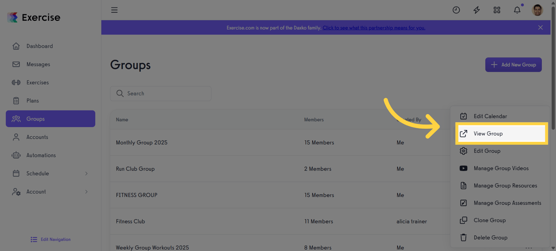Click the Edit Group gear icon
556x251 pixels.
coord(464,151)
